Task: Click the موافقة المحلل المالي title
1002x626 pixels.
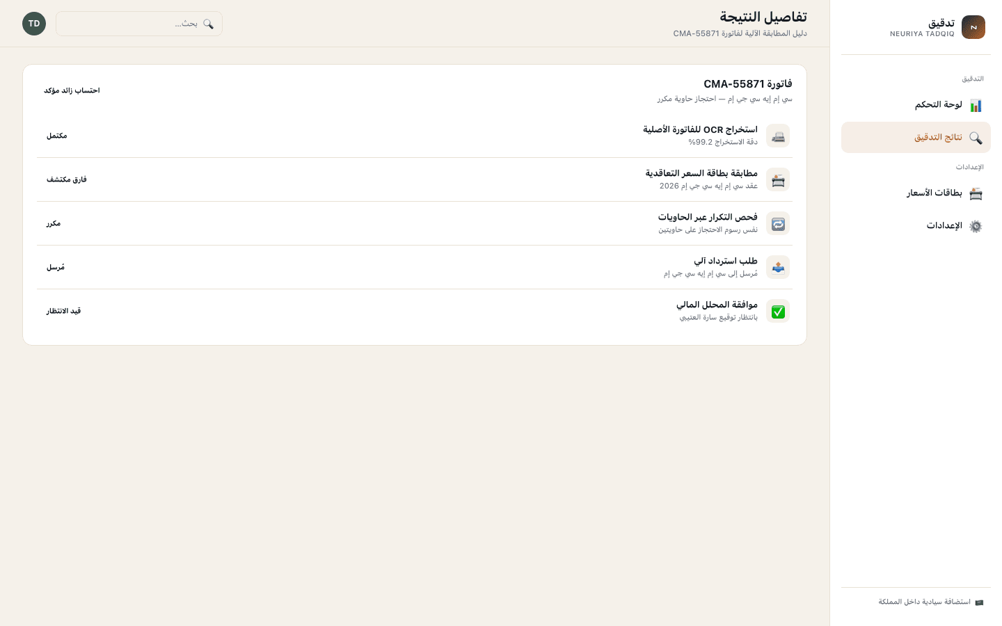Action: (x=717, y=305)
